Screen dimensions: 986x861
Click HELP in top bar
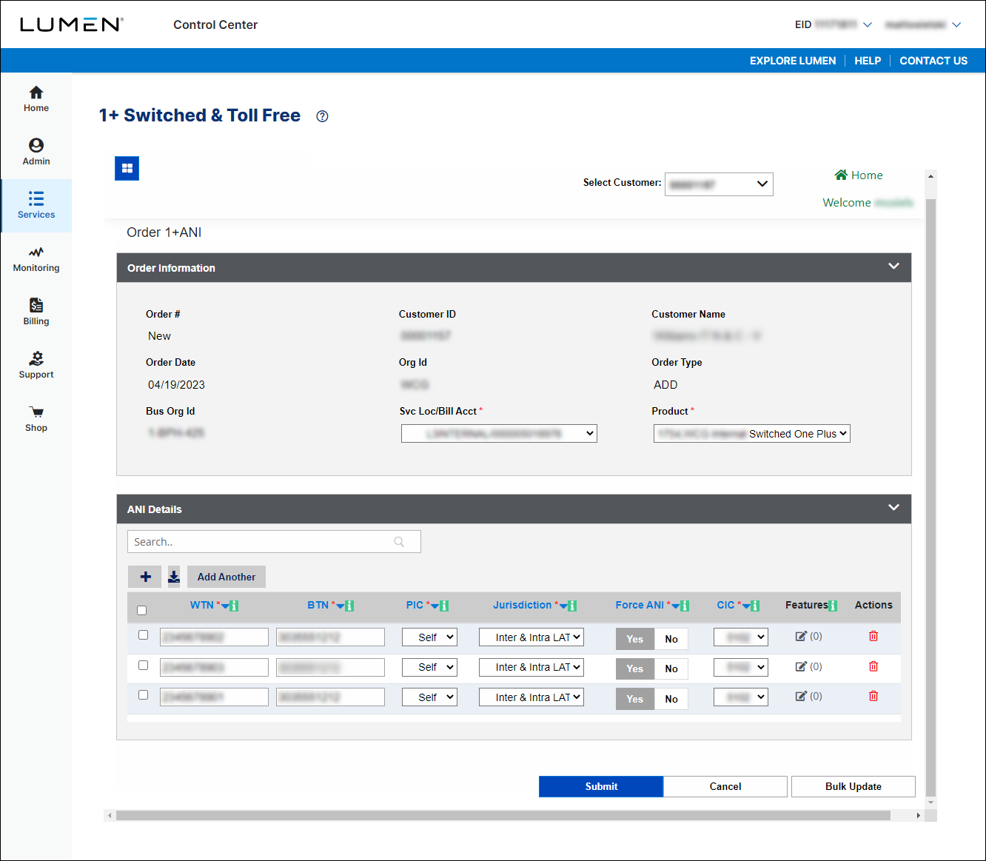click(x=868, y=61)
